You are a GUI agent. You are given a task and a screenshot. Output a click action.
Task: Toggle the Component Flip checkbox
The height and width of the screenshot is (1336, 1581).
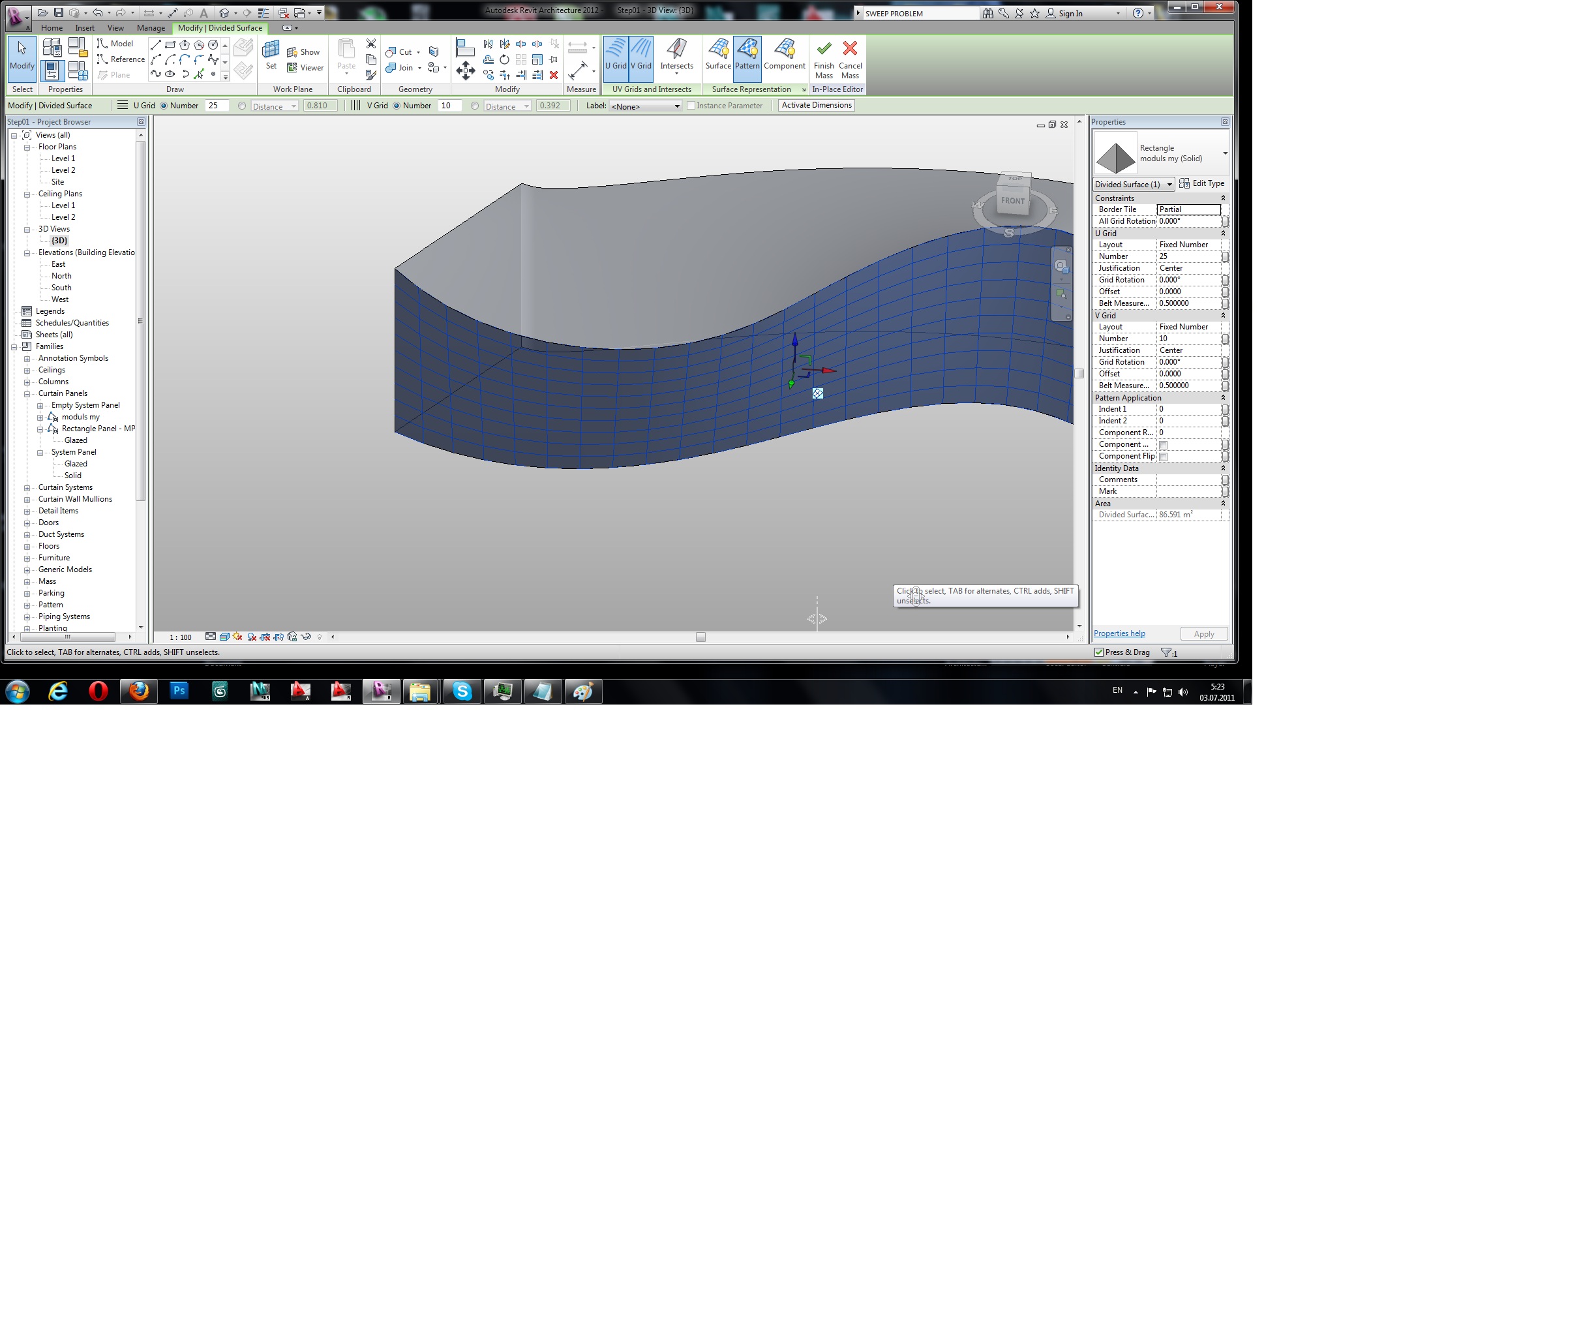tap(1163, 457)
